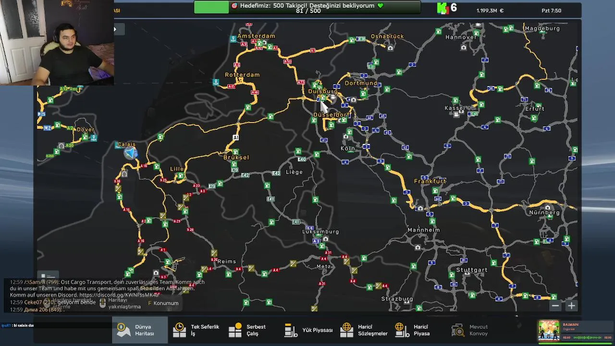Click the garage icon below Osnabrück

click(390, 48)
